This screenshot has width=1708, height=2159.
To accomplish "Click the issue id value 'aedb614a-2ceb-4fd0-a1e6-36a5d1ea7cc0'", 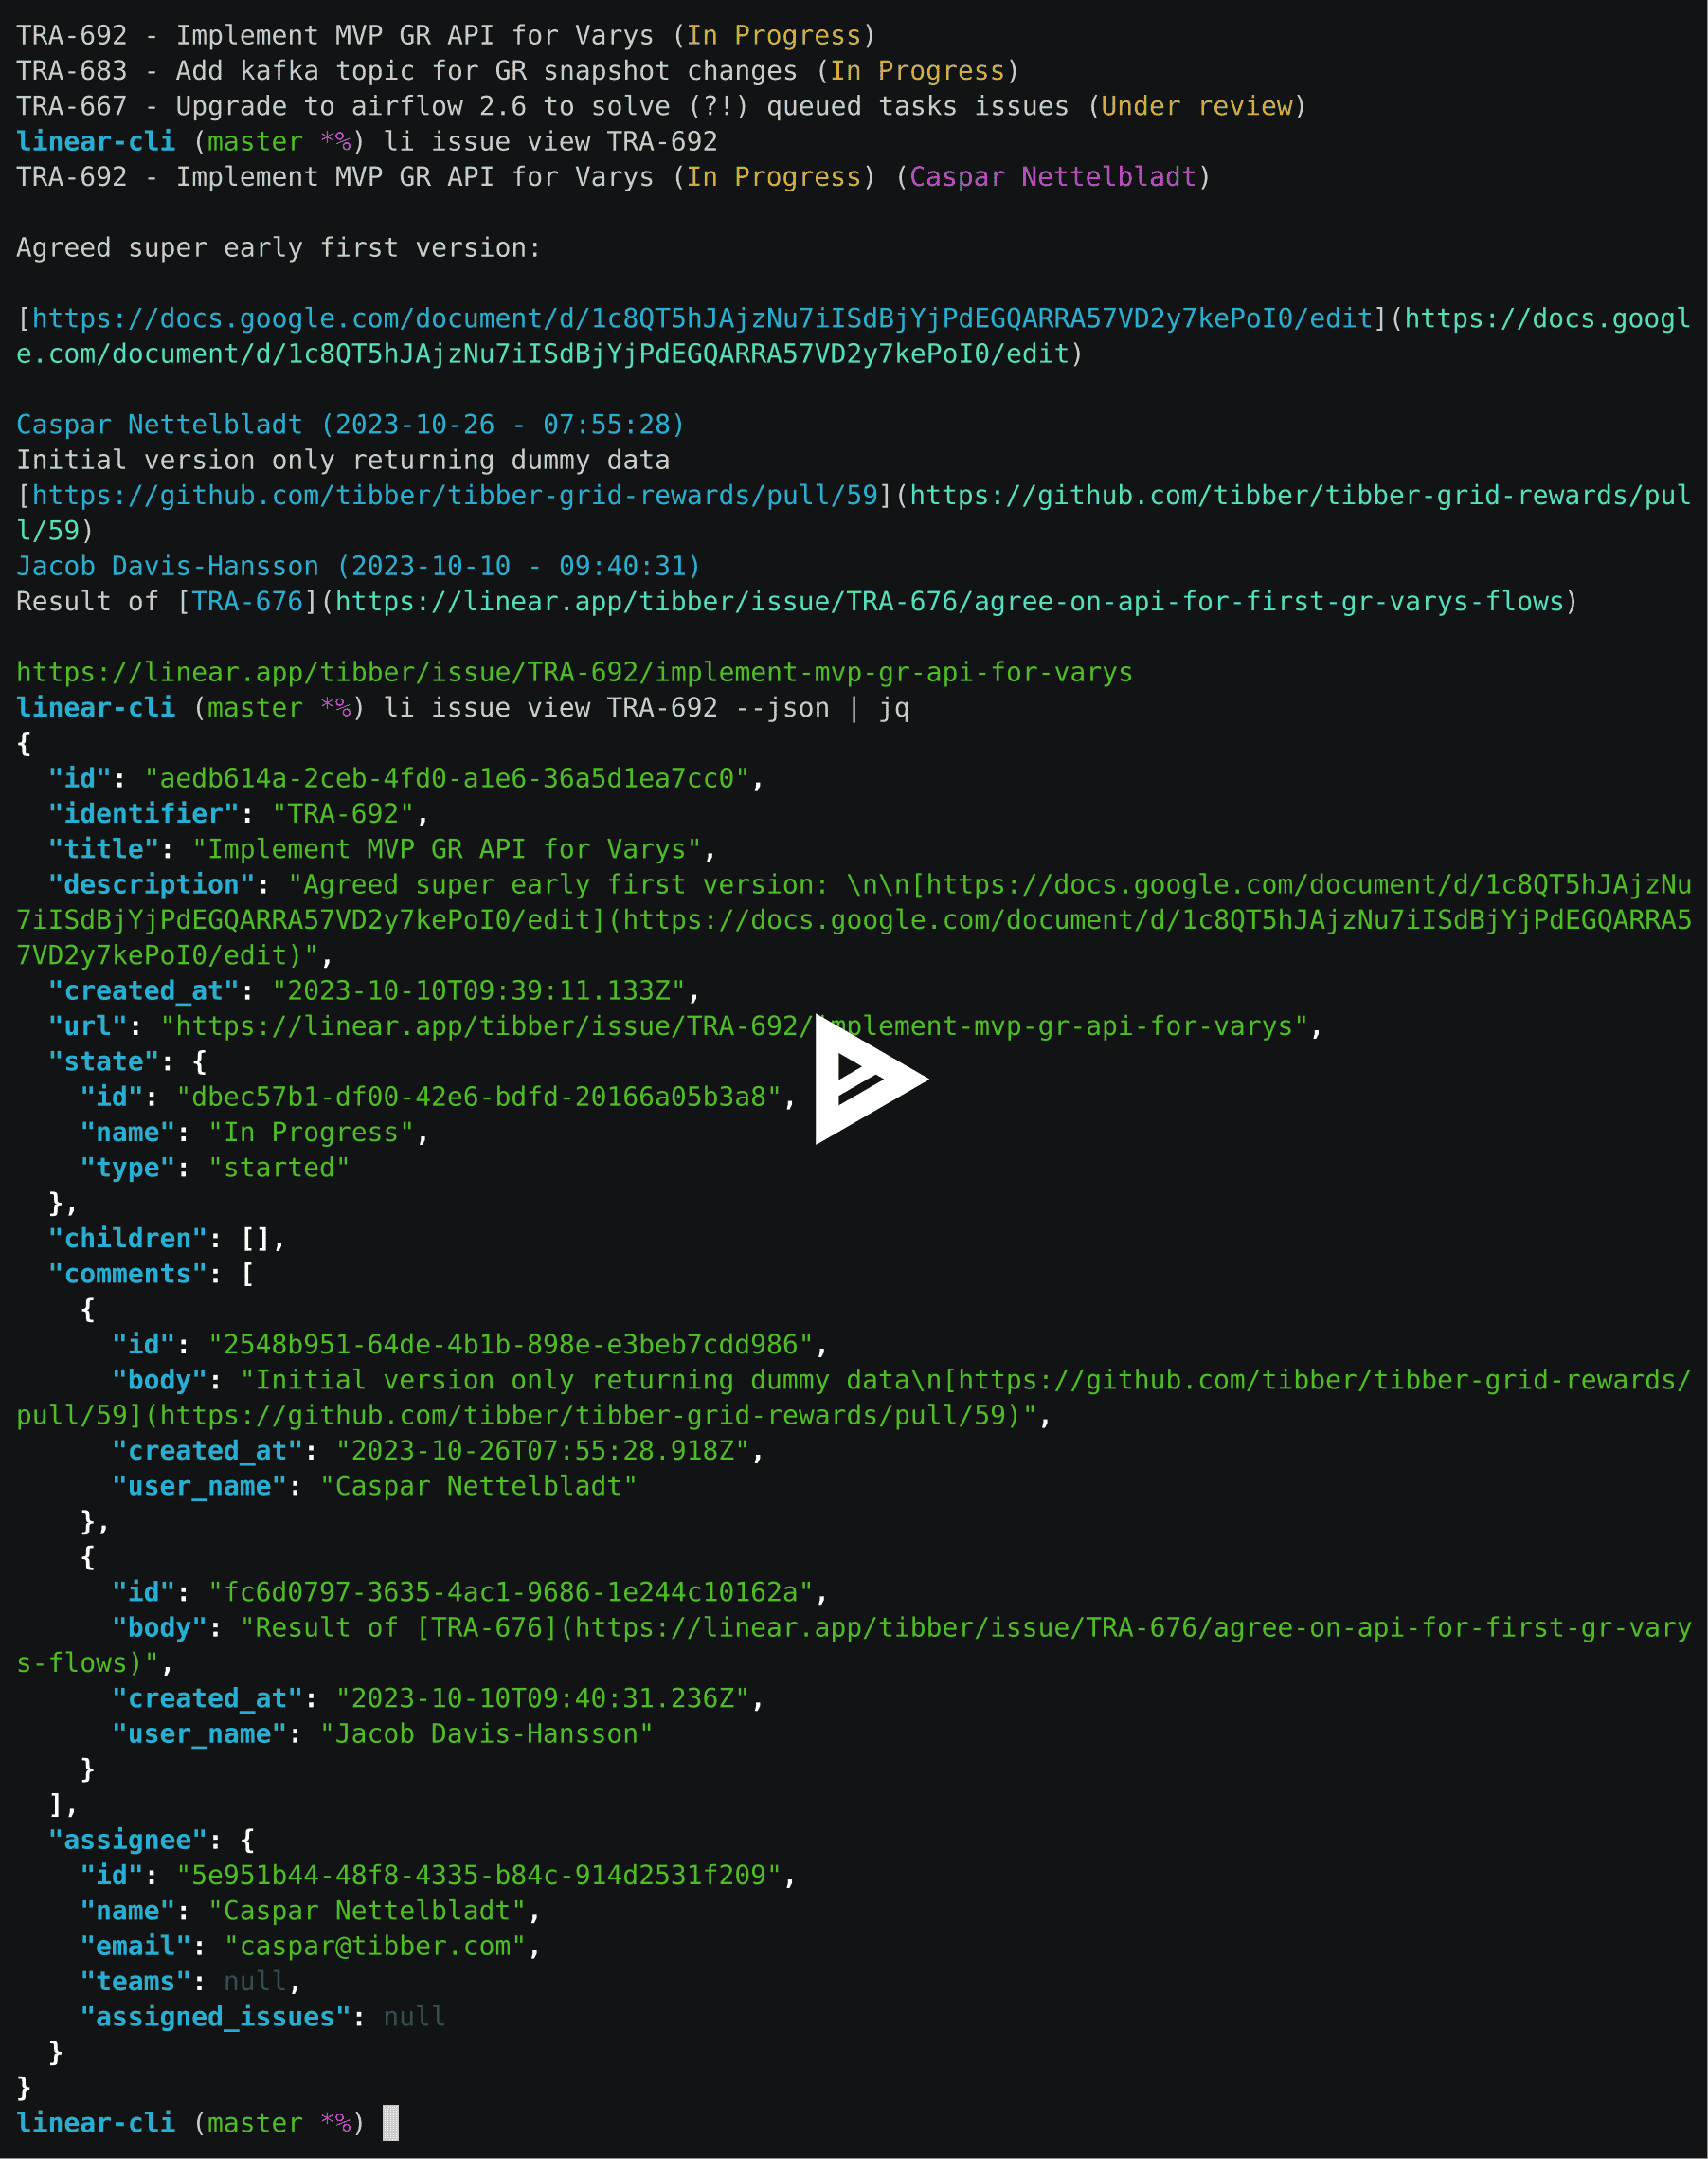I will tap(447, 778).
